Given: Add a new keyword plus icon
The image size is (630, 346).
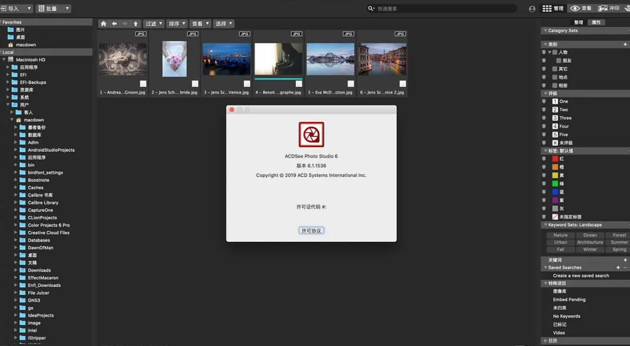Looking at the screenshot, I should 625,260.
